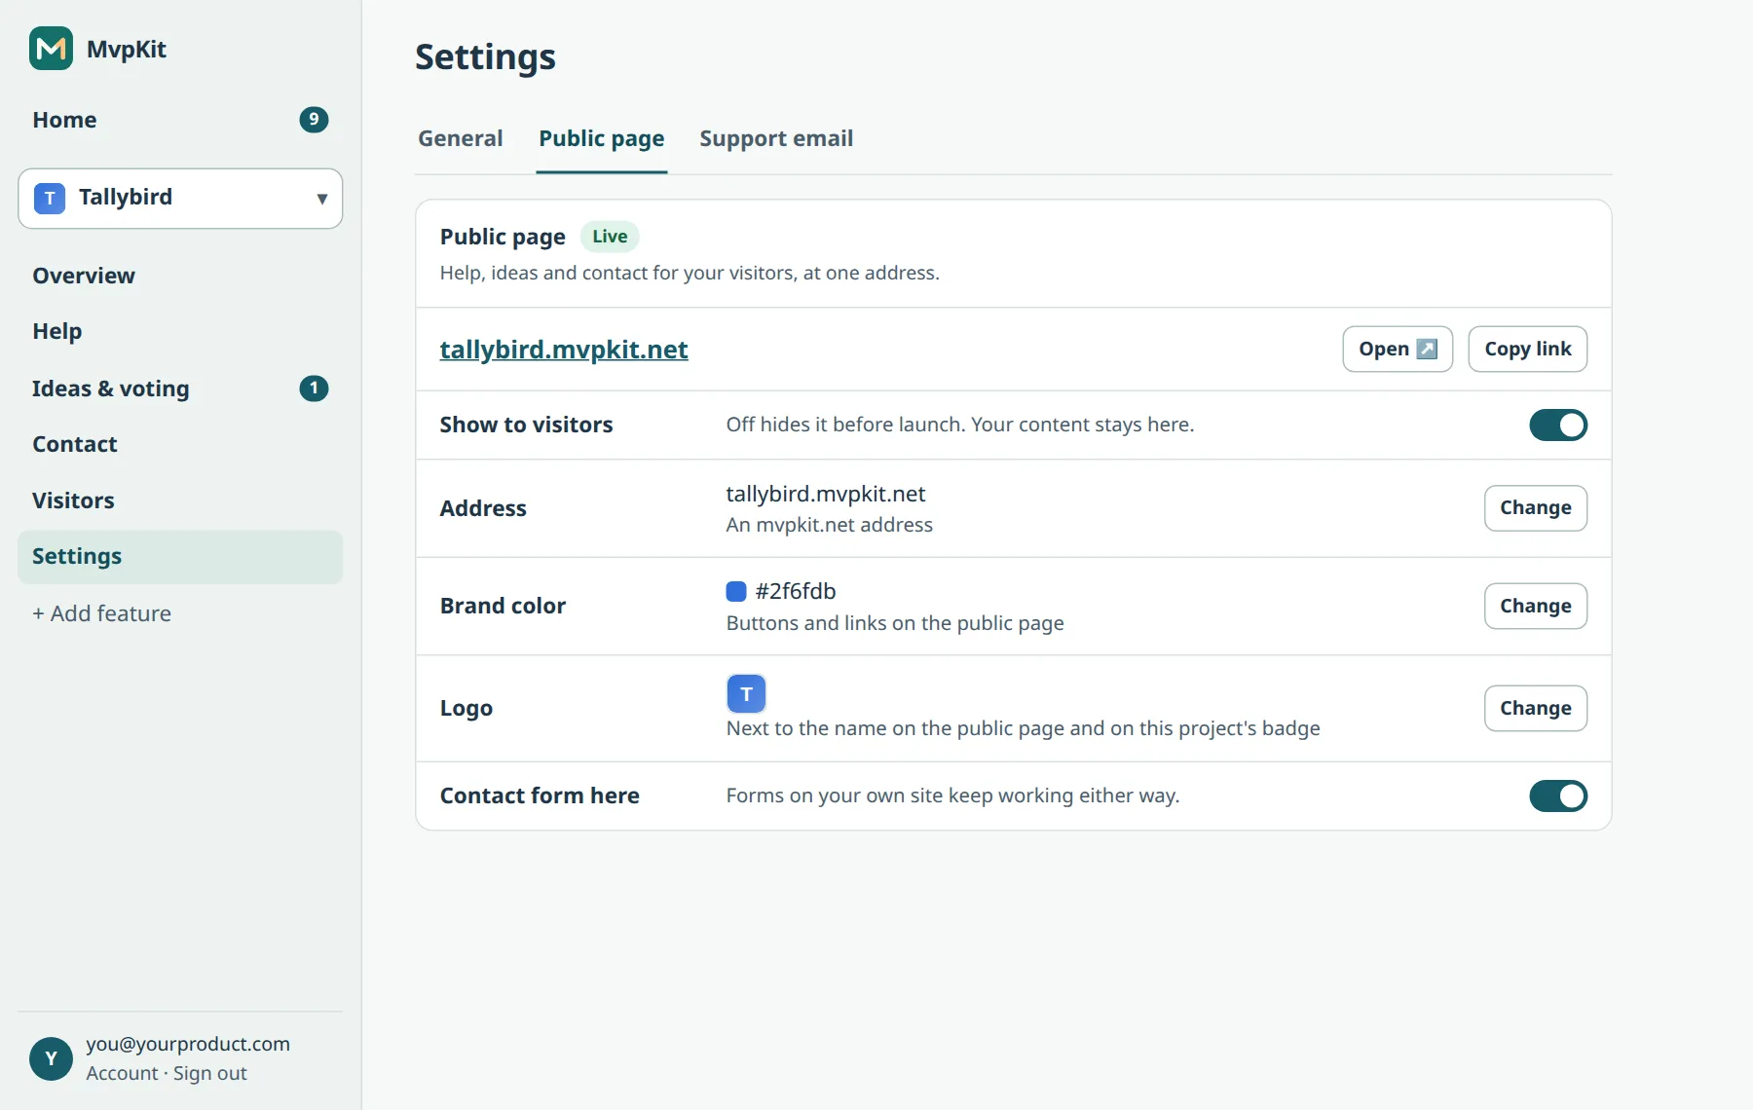This screenshot has height=1110, width=1753.
Task: Open the Support email tab
Action: [x=776, y=138]
